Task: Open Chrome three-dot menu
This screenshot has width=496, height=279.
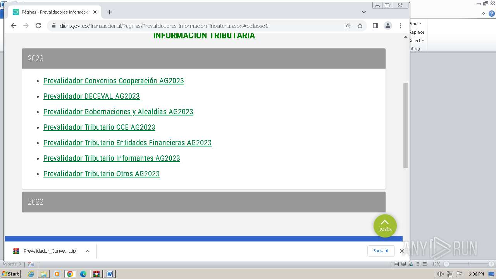Action: coord(400,26)
